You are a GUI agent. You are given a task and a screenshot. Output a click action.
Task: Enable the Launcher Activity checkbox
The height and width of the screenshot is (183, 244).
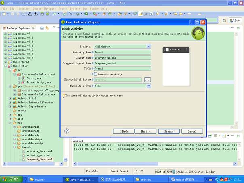tap(96, 74)
